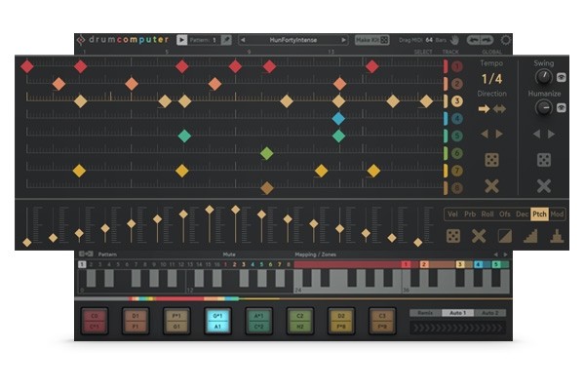Switch to the Ofs lane tab
Screen dimensions: 585x390
(504, 214)
